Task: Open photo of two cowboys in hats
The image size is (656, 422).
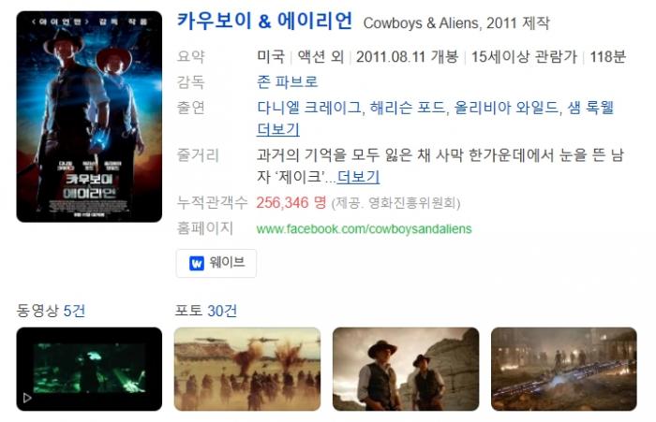Action: click(406, 369)
